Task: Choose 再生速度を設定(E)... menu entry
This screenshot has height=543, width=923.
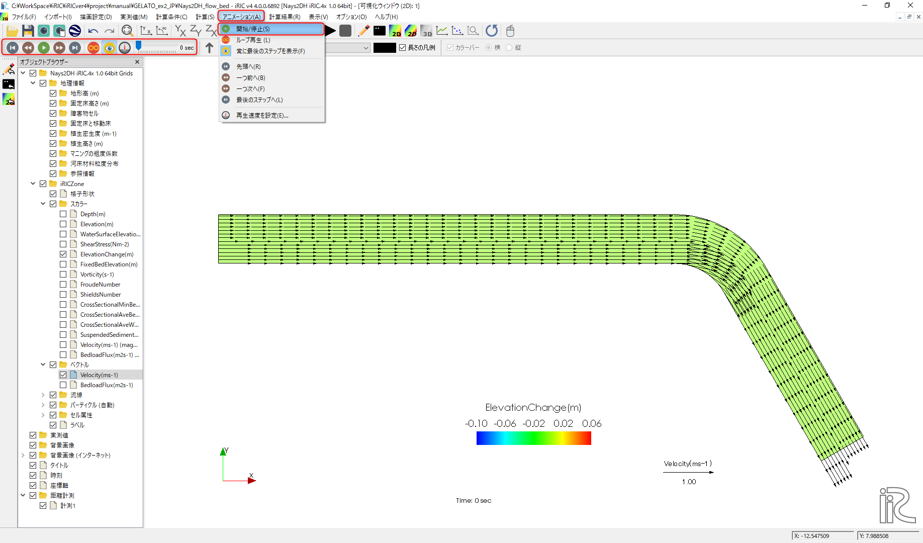Action: (x=262, y=116)
